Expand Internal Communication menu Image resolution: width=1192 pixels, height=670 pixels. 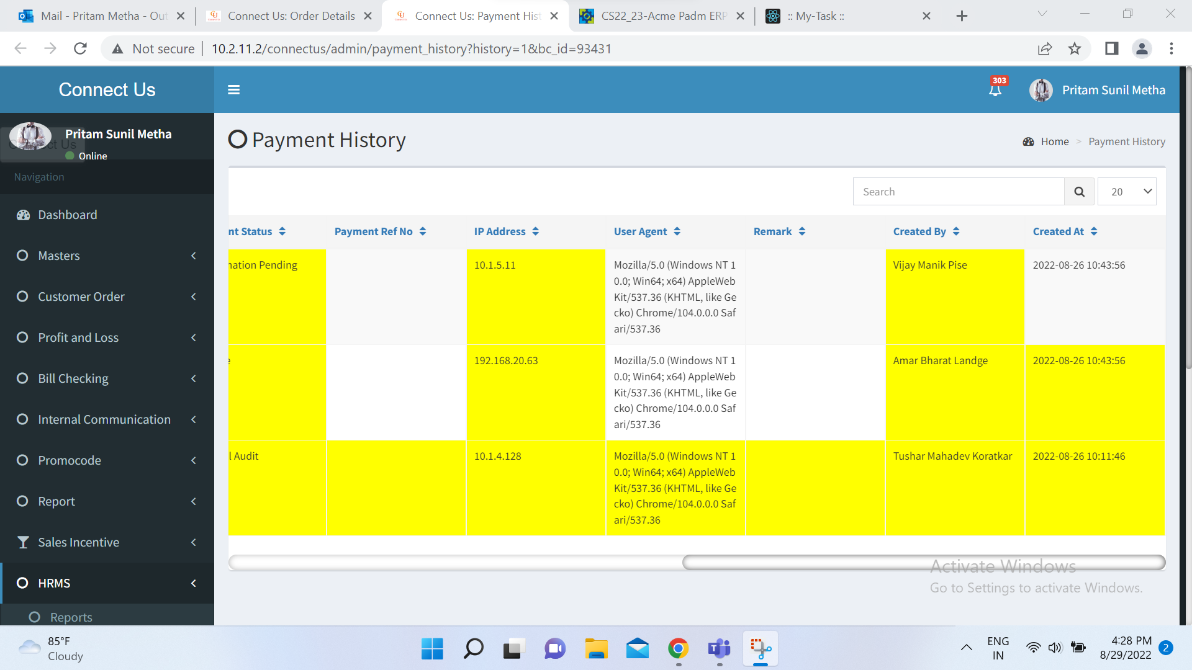click(107, 419)
